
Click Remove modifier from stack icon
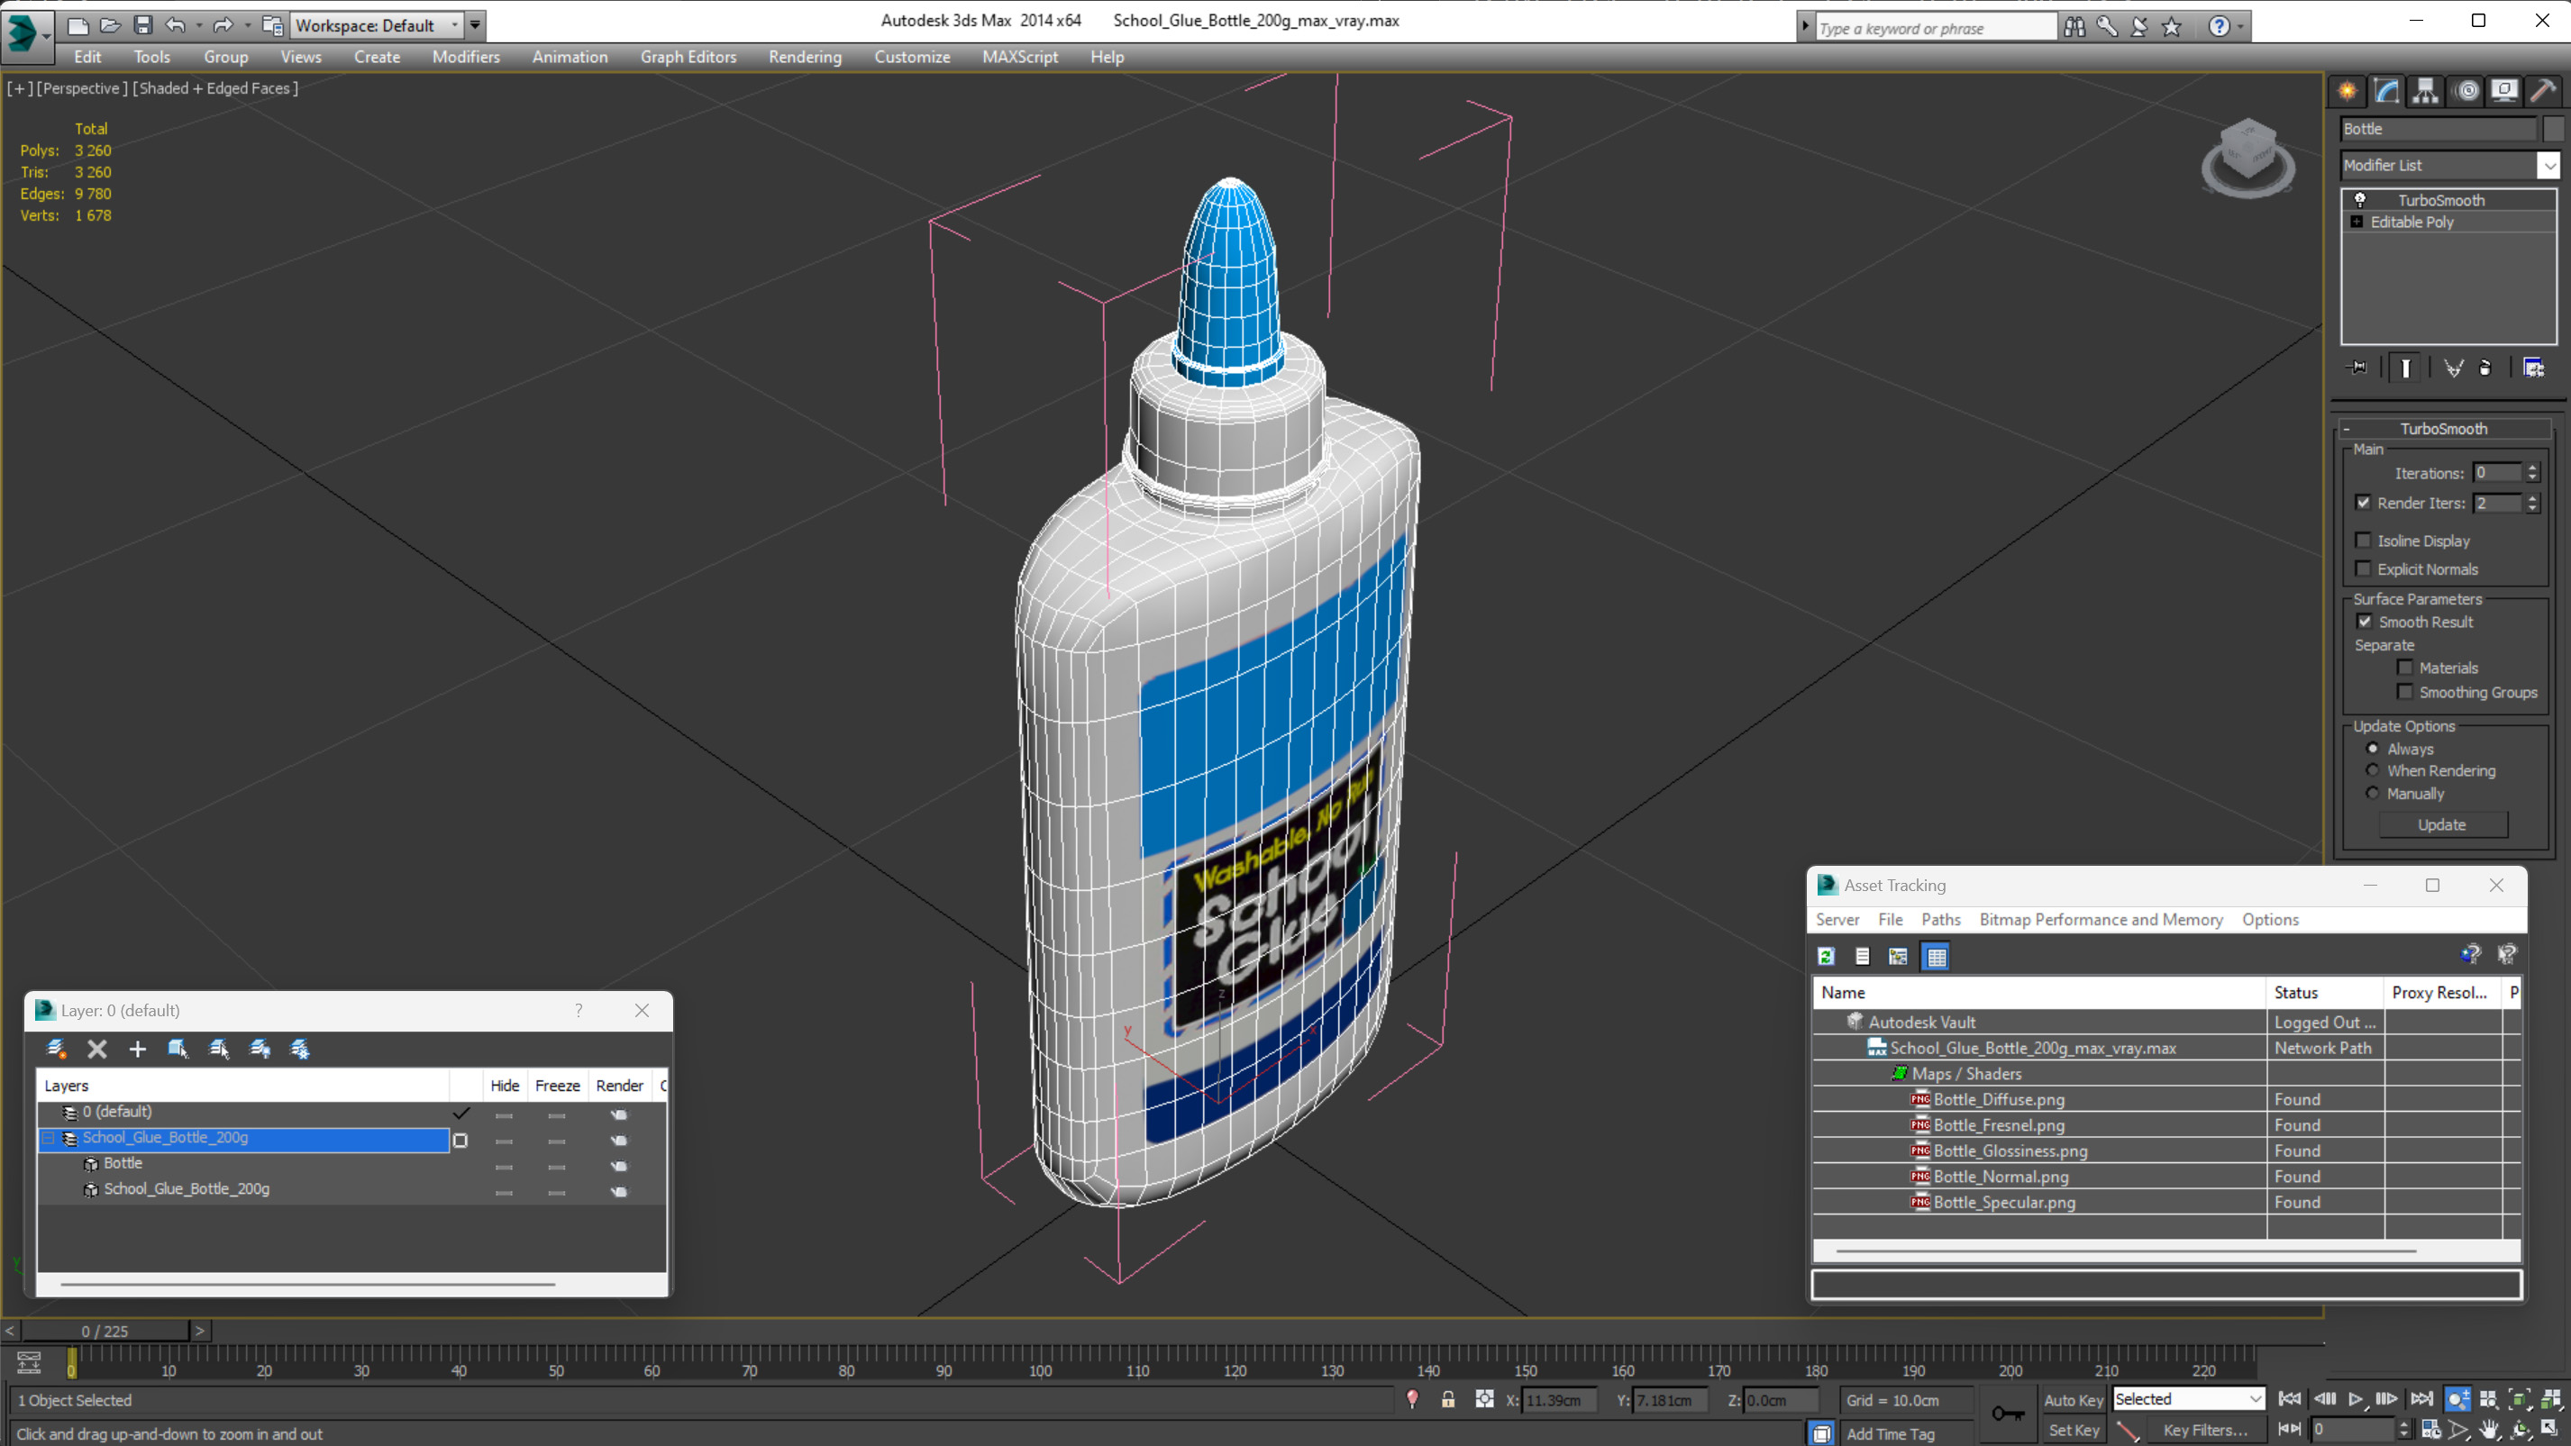click(2485, 368)
